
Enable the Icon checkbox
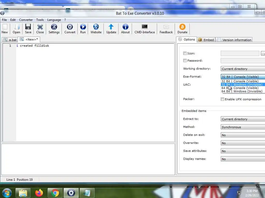tap(185, 53)
